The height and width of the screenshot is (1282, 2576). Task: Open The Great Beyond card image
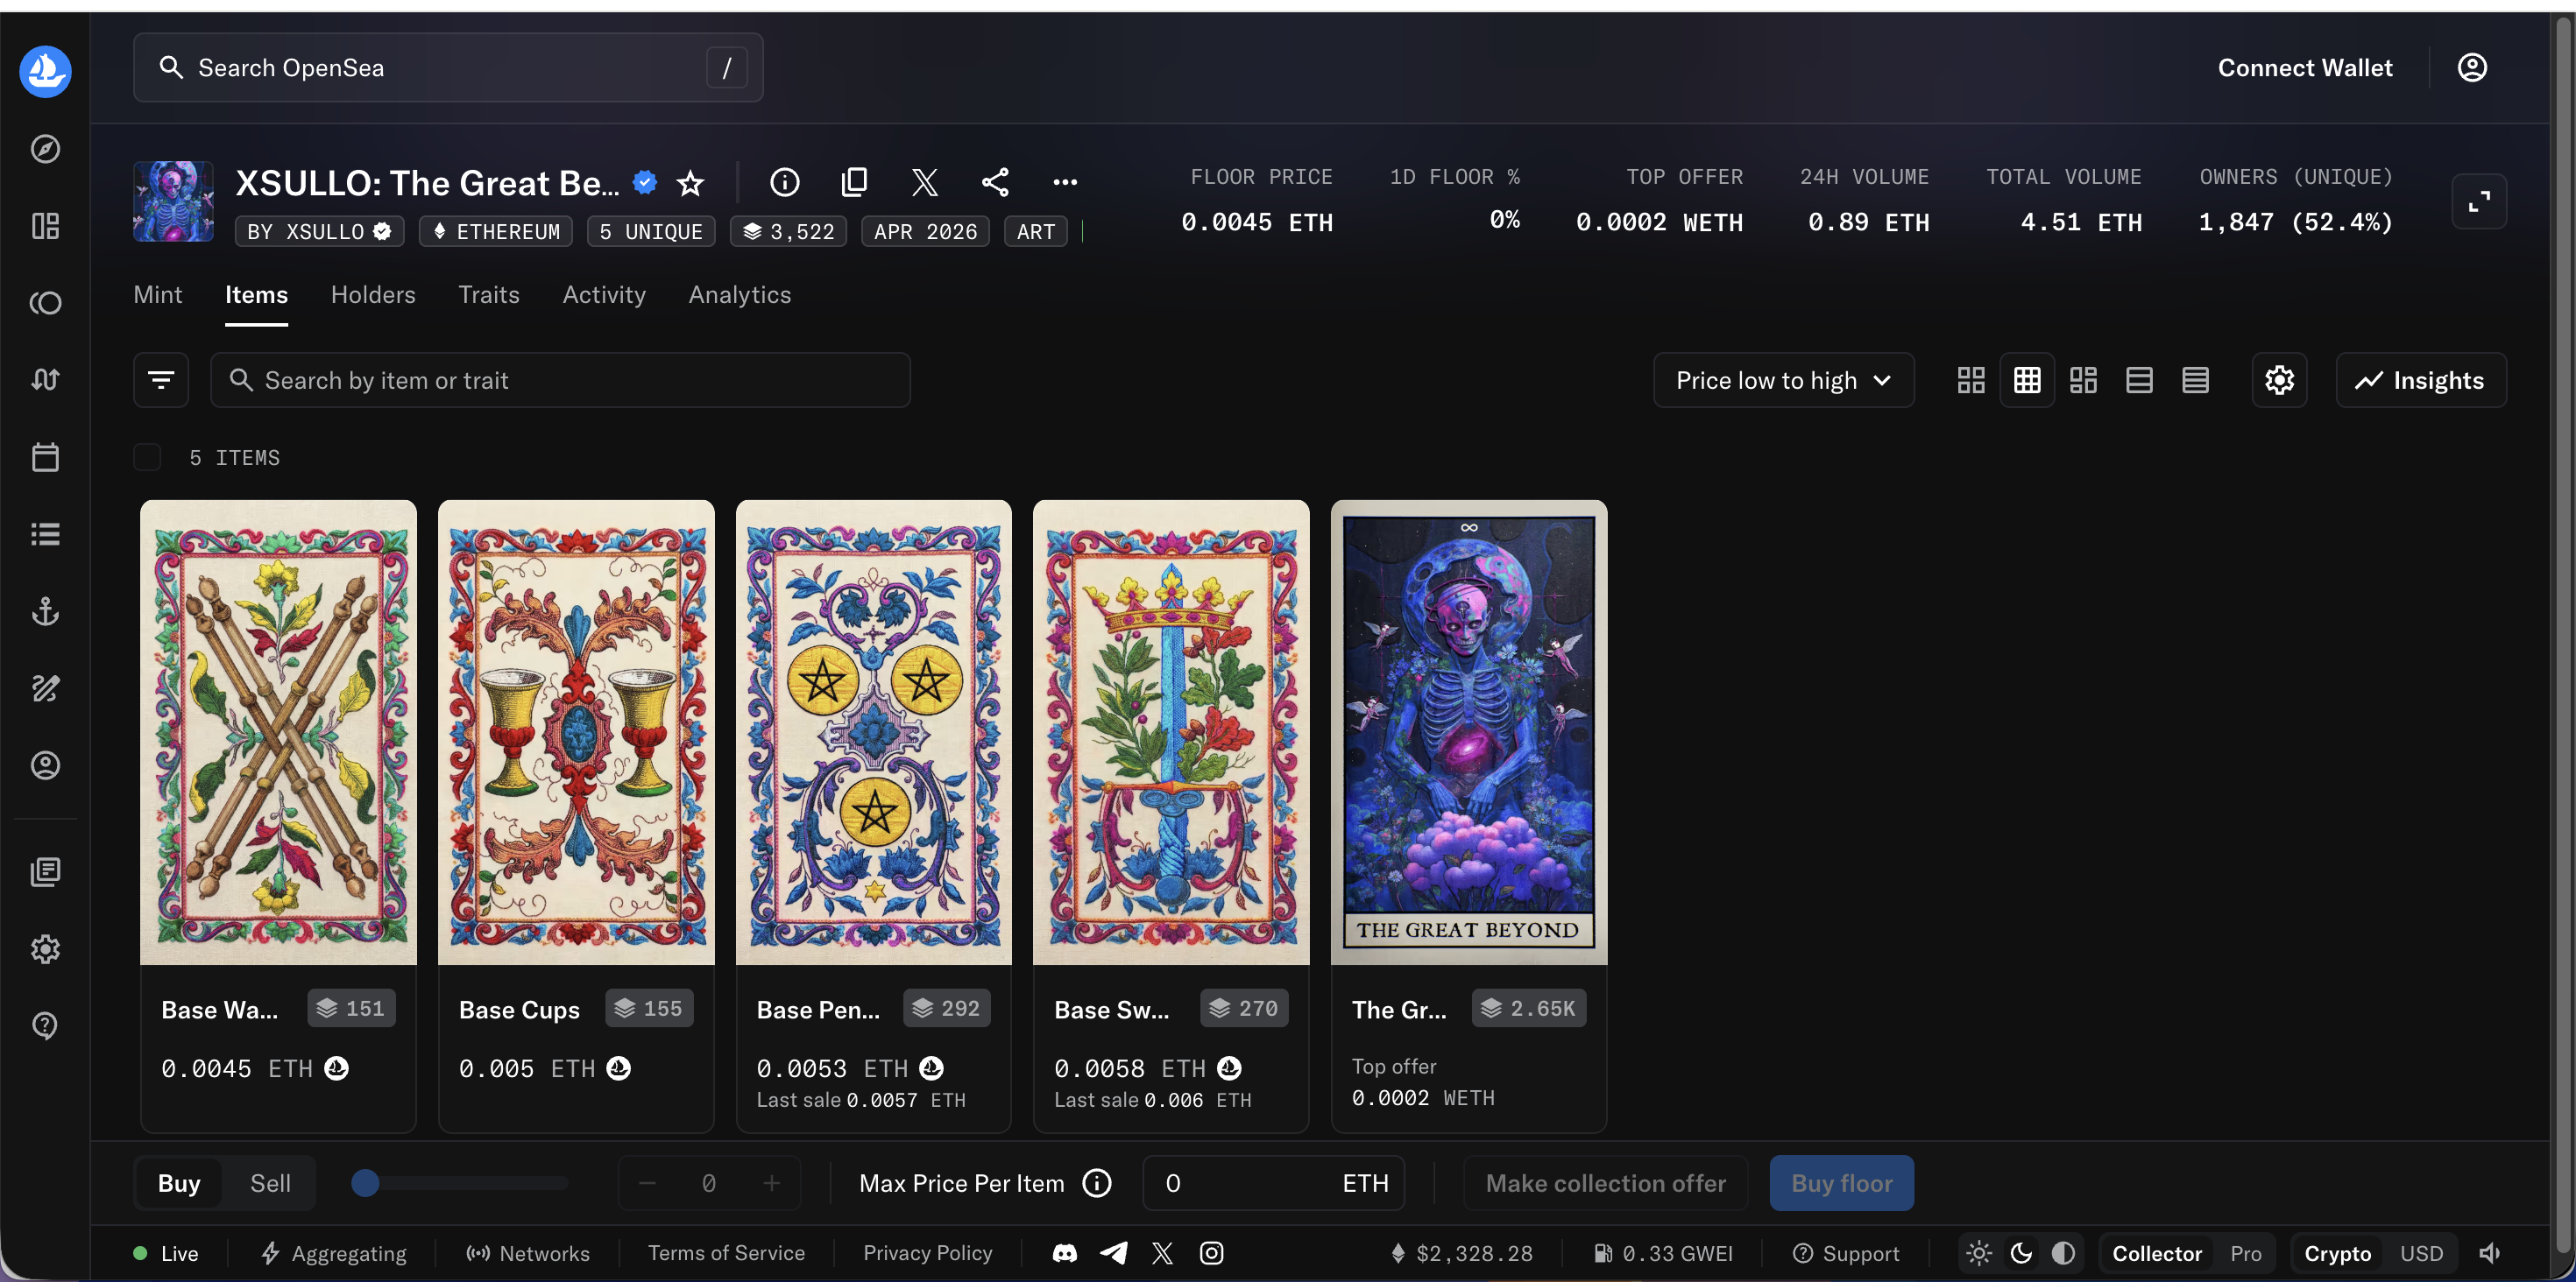[1469, 732]
